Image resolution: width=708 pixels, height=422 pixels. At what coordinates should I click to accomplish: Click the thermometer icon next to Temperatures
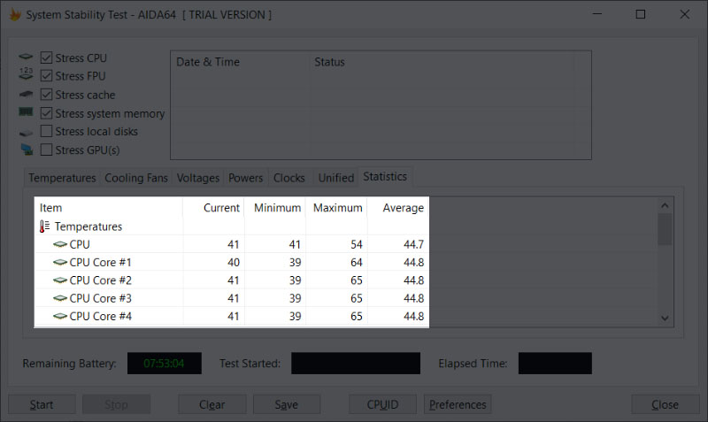tap(44, 226)
